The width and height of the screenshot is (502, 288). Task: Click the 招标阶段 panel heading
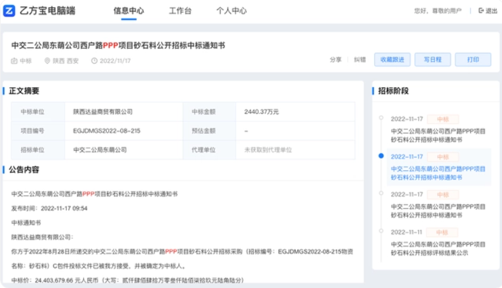pyautogui.click(x=393, y=91)
